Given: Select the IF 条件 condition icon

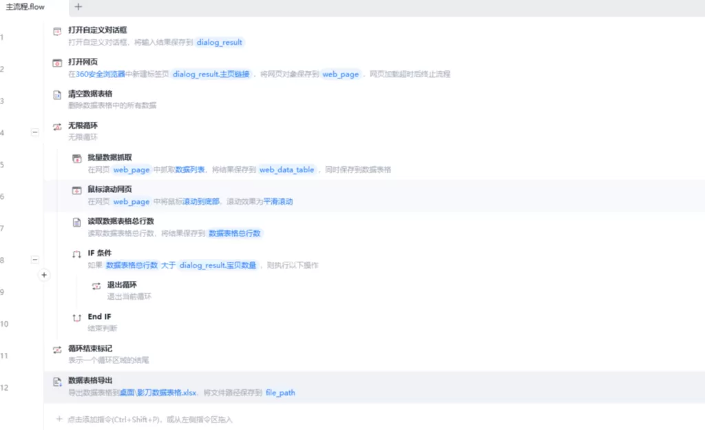Looking at the screenshot, I should point(76,254).
